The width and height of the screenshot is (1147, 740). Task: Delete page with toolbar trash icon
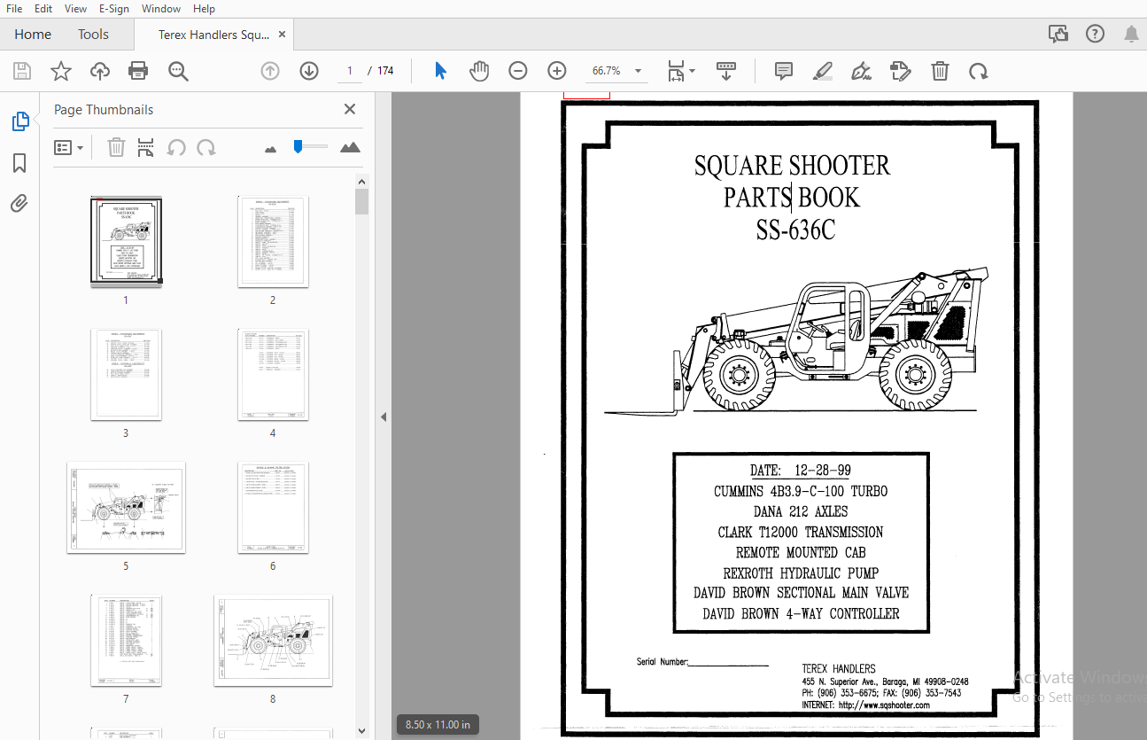click(x=940, y=71)
